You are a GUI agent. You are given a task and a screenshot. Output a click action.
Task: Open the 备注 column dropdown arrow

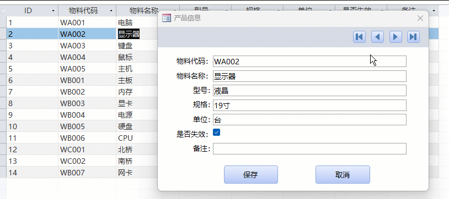(x=434, y=11)
